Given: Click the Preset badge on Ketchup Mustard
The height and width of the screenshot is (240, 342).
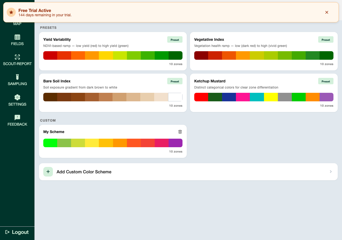Looking at the screenshot, I should [x=326, y=81].
